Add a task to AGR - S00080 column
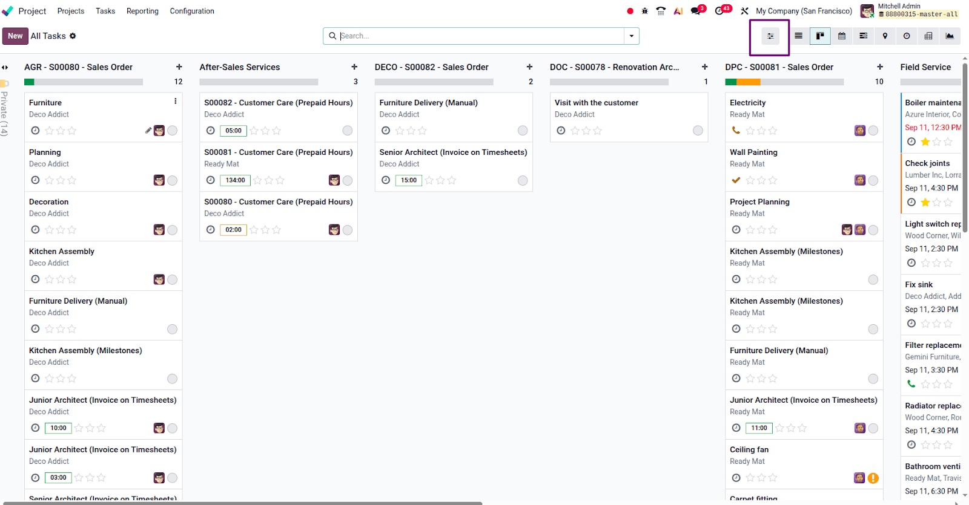This screenshot has width=969, height=505. (x=179, y=67)
